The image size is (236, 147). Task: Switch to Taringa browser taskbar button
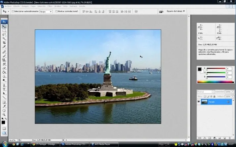(x=45, y=144)
